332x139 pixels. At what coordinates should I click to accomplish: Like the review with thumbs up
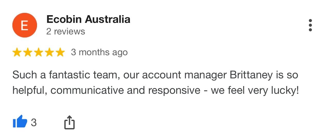tap(20, 122)
